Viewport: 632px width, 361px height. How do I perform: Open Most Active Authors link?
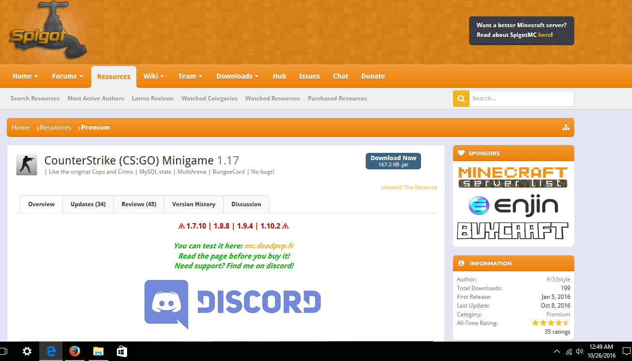point(96,98)
